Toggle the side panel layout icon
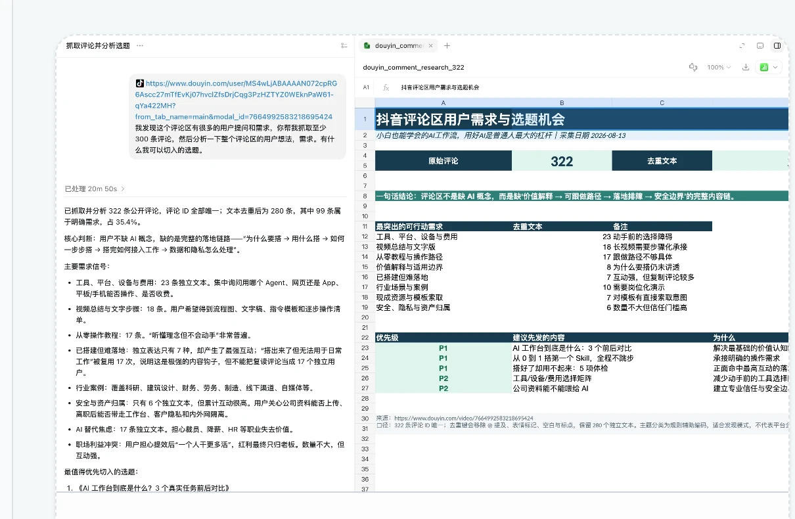 coord(777,46)
